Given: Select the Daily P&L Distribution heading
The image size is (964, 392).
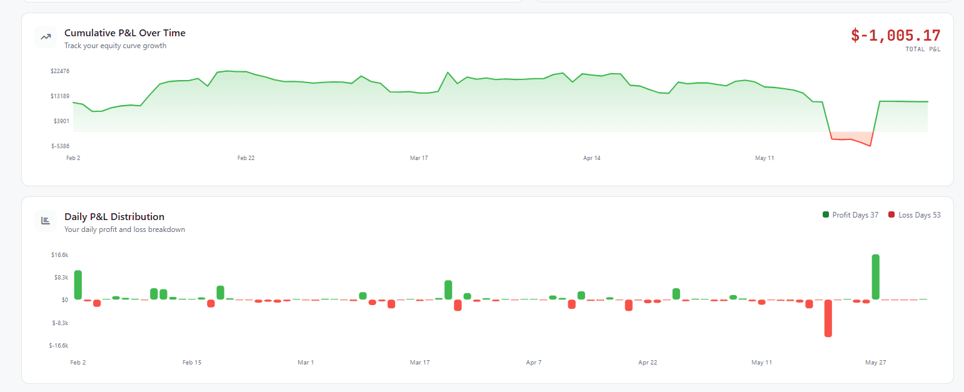Looking at the screenshot, I should point(114,217).
